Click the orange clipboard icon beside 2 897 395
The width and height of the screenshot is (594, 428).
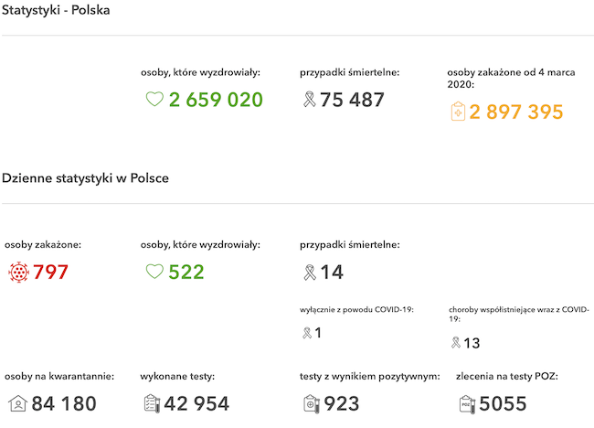click(458, 112)
